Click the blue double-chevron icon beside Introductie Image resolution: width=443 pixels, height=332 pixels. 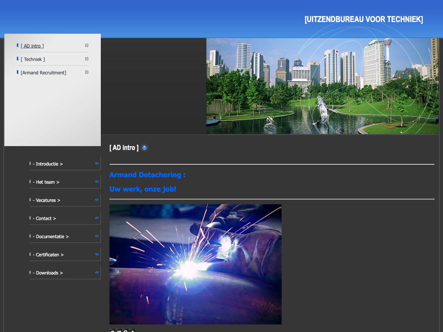click(97, 163)
